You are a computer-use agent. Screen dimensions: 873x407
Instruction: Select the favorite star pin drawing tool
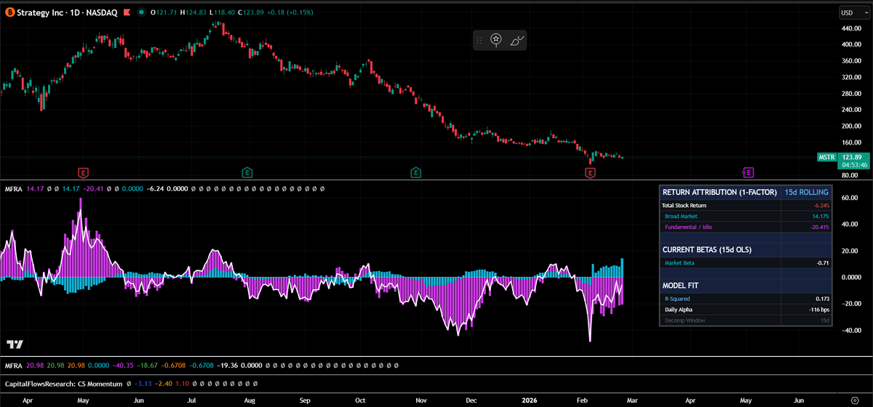pyautogui.click(x=495, y=41)
